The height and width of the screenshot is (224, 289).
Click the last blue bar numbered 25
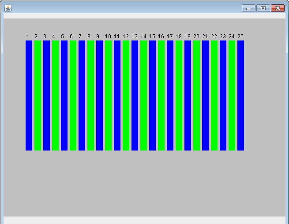[x=240, y=95]
